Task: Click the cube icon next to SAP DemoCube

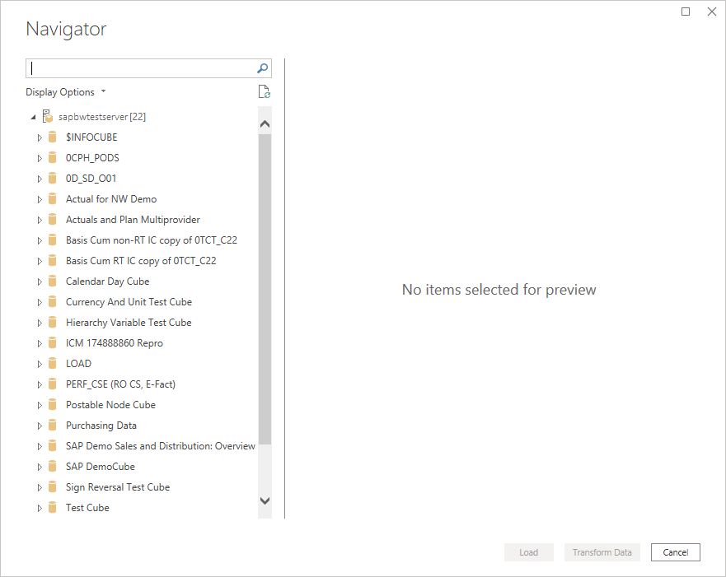Action: (52, 466)
